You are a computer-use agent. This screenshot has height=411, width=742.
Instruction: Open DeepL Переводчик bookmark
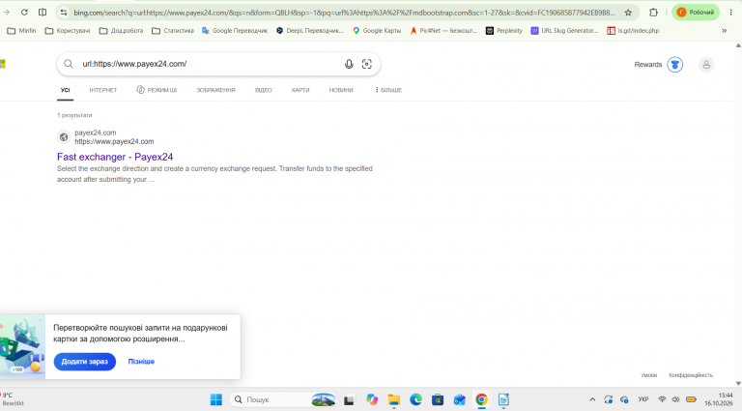[310, 31]
